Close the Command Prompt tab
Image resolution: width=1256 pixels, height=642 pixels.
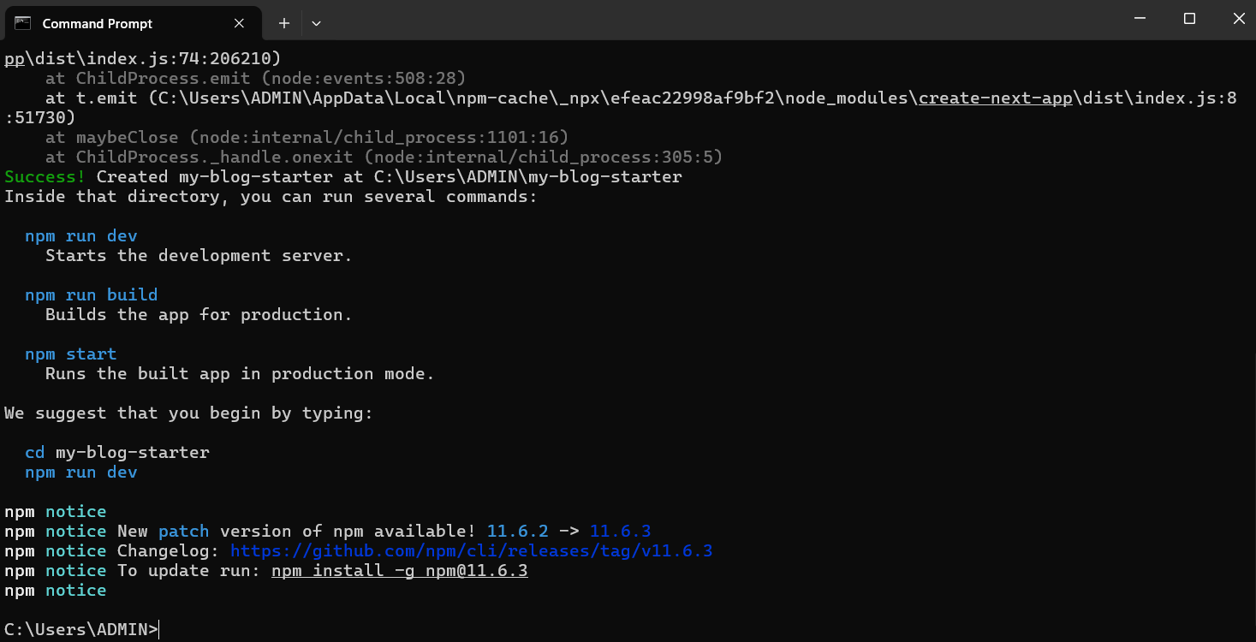tap(239, 23)
